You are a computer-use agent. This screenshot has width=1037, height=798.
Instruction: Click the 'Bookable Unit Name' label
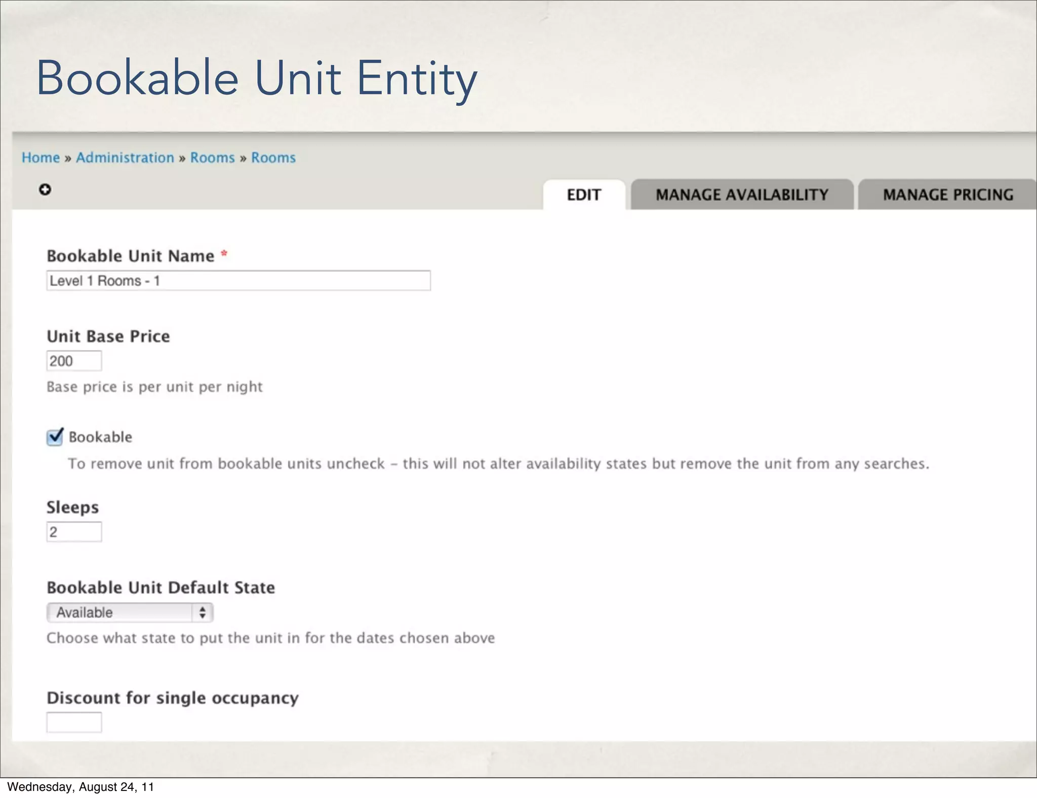coord(131,256)
